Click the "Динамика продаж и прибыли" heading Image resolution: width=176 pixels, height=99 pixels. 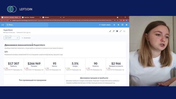(94, 78)
